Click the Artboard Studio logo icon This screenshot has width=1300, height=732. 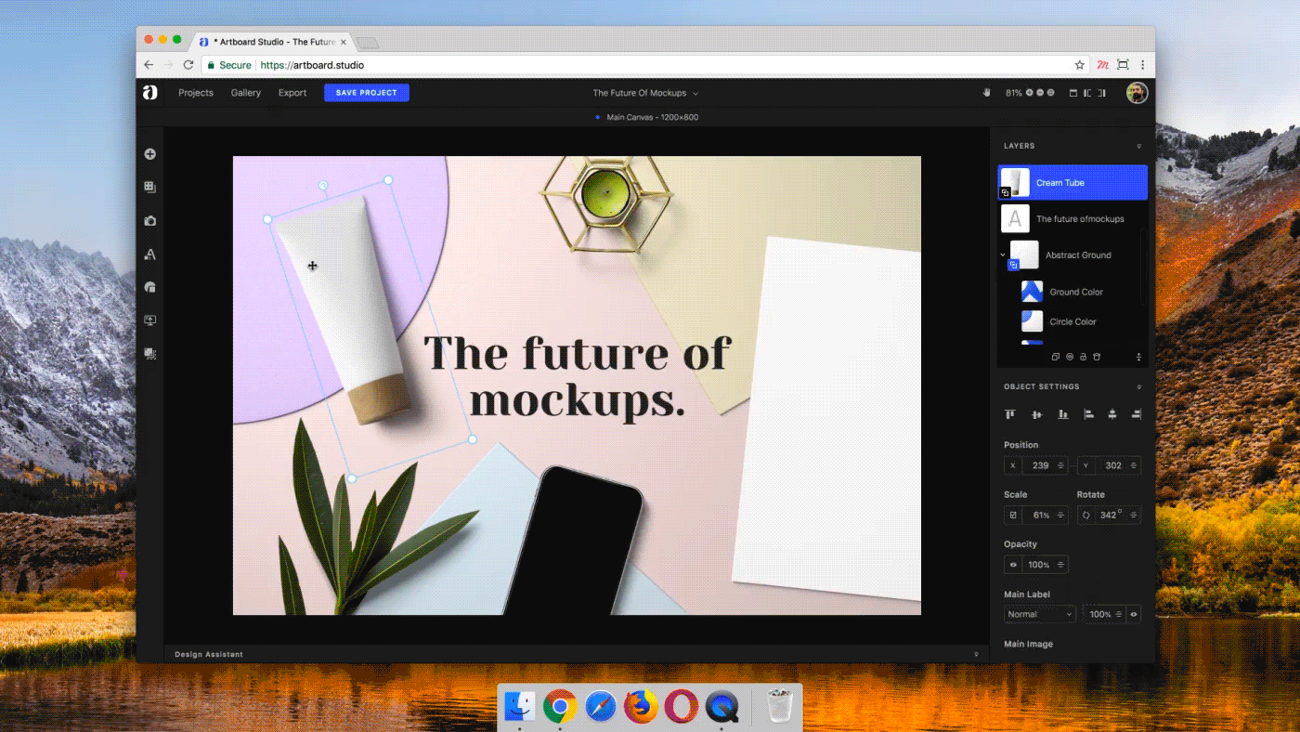(149, 92)
